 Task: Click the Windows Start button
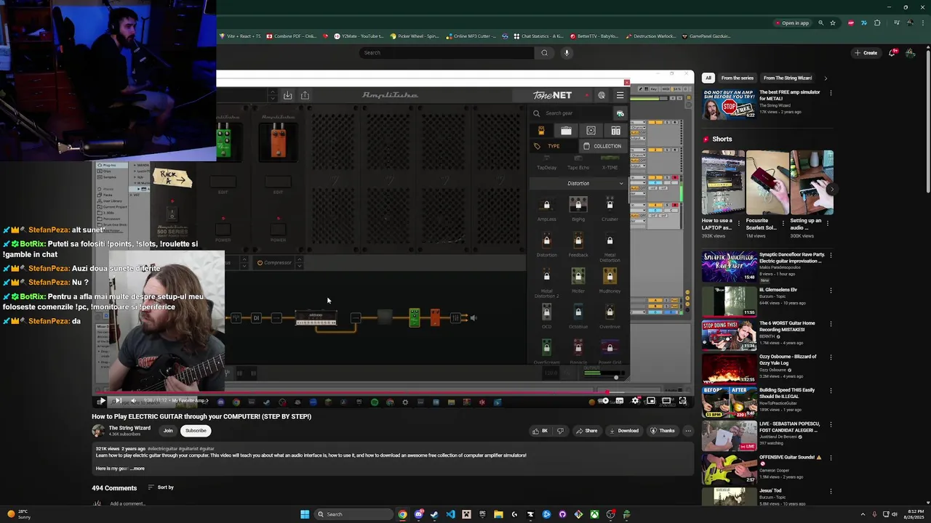point(305,514)
